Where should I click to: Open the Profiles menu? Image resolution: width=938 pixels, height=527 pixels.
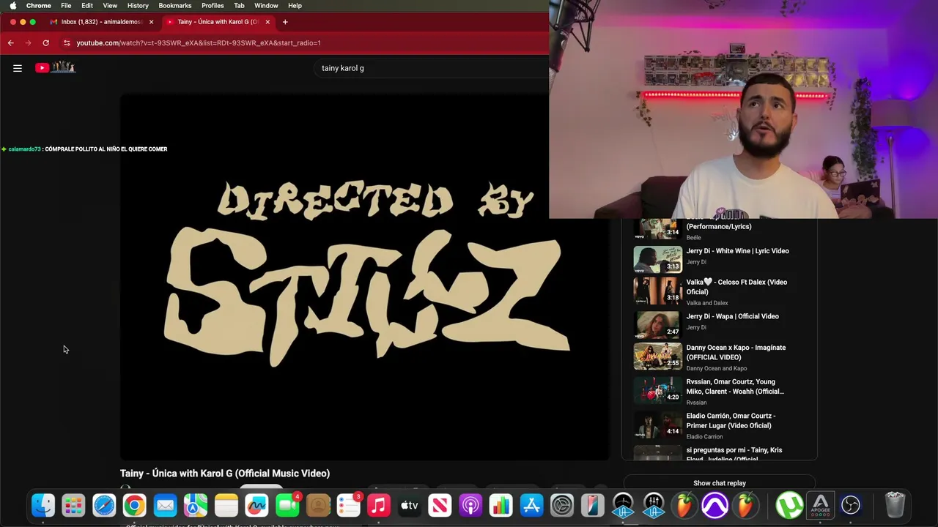pos(213,5)
